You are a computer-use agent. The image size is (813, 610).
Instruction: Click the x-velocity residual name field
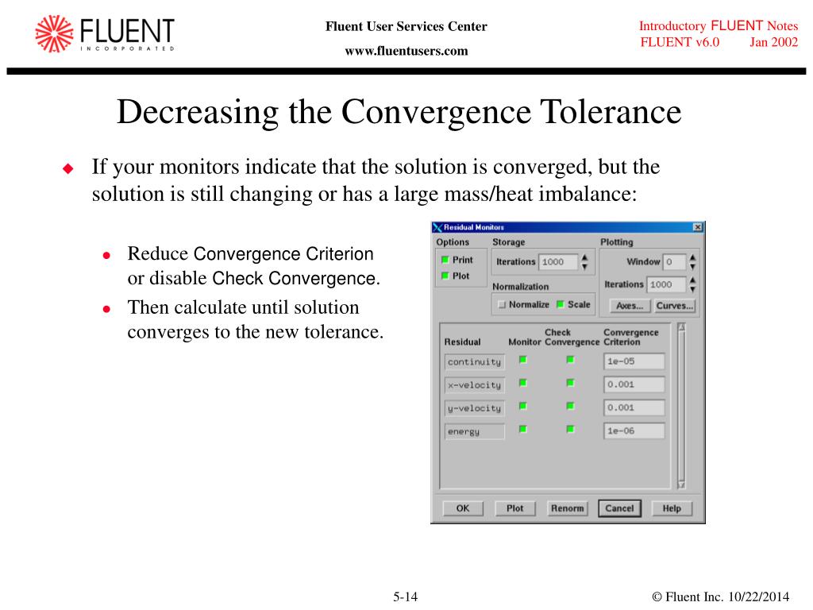[475, 385]
